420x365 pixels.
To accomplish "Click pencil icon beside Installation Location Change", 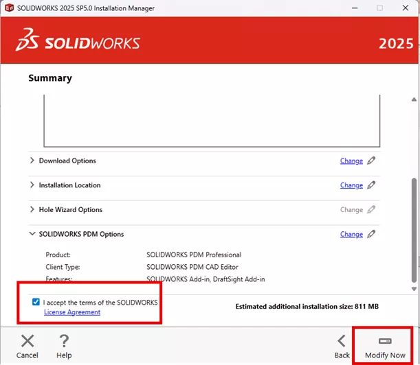I will 371,185.
